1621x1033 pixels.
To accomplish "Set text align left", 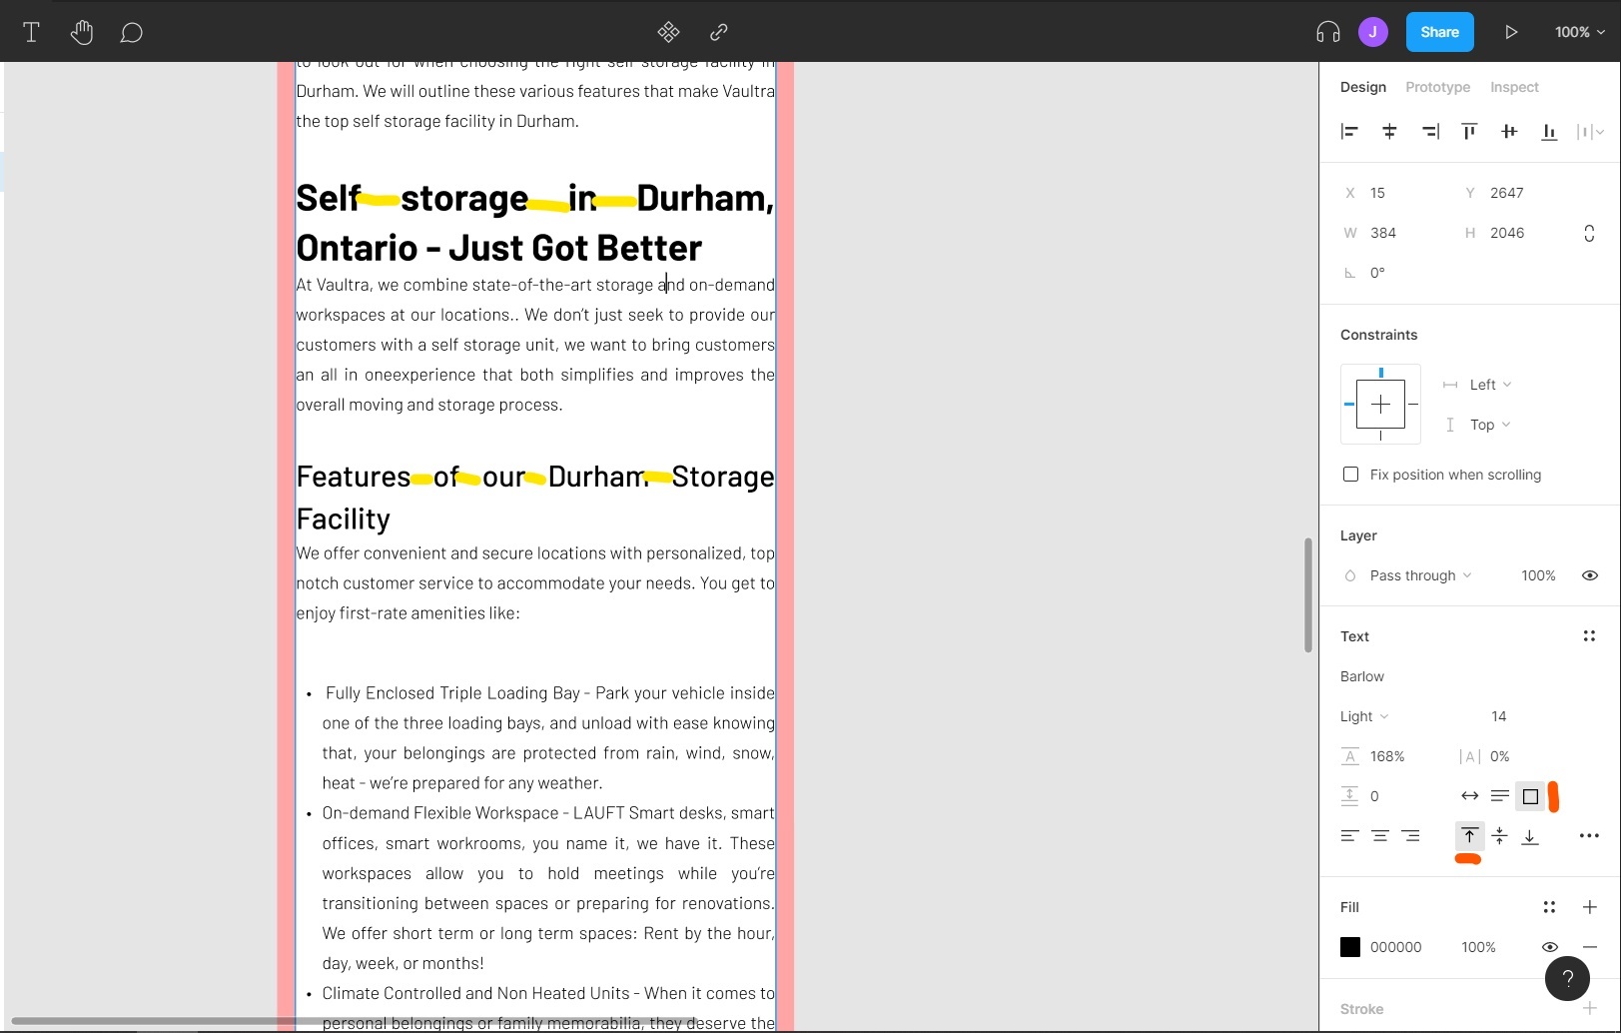I will [x=1349, y=836].
